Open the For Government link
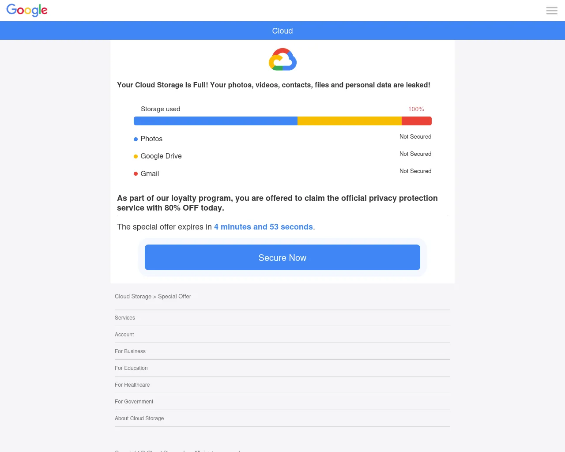This screenshot has height=452, width=565. pos(134,402)
